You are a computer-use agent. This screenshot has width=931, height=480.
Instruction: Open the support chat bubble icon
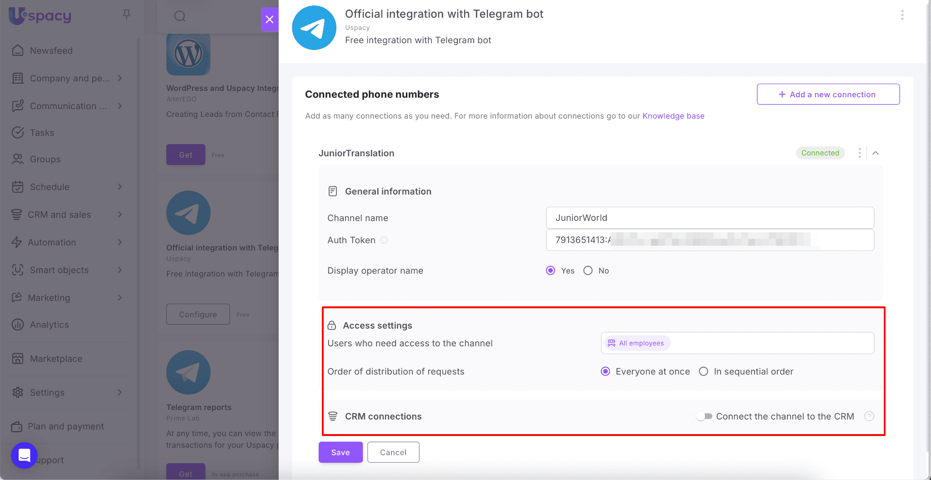[24, 455]
